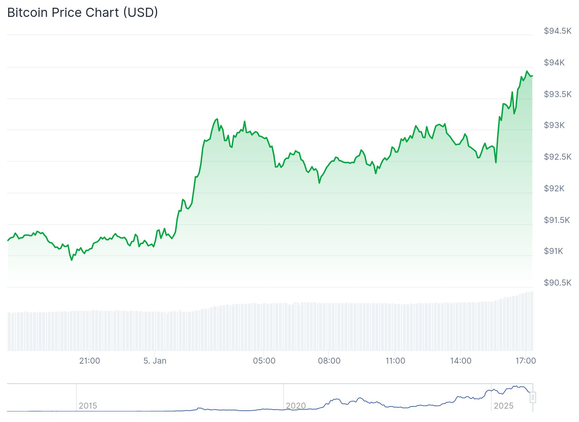Click the 5. Jan date axis label
The image size is (579, 422).
coord(155,361)
